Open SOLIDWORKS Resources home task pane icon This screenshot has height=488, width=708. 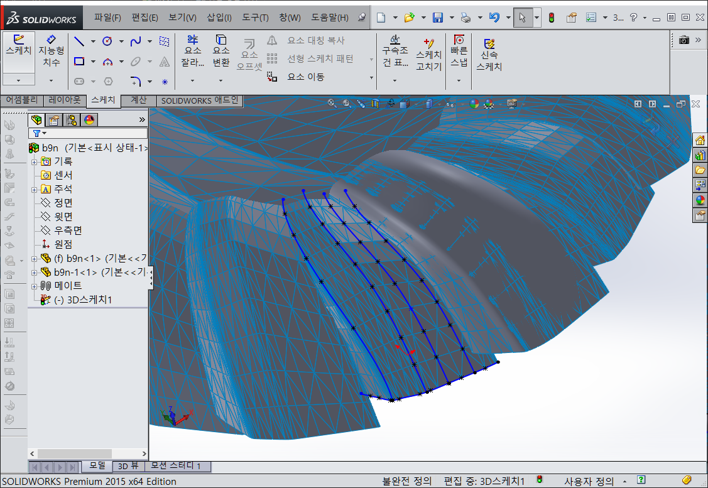pyautogui.click(x=700, y=141)
